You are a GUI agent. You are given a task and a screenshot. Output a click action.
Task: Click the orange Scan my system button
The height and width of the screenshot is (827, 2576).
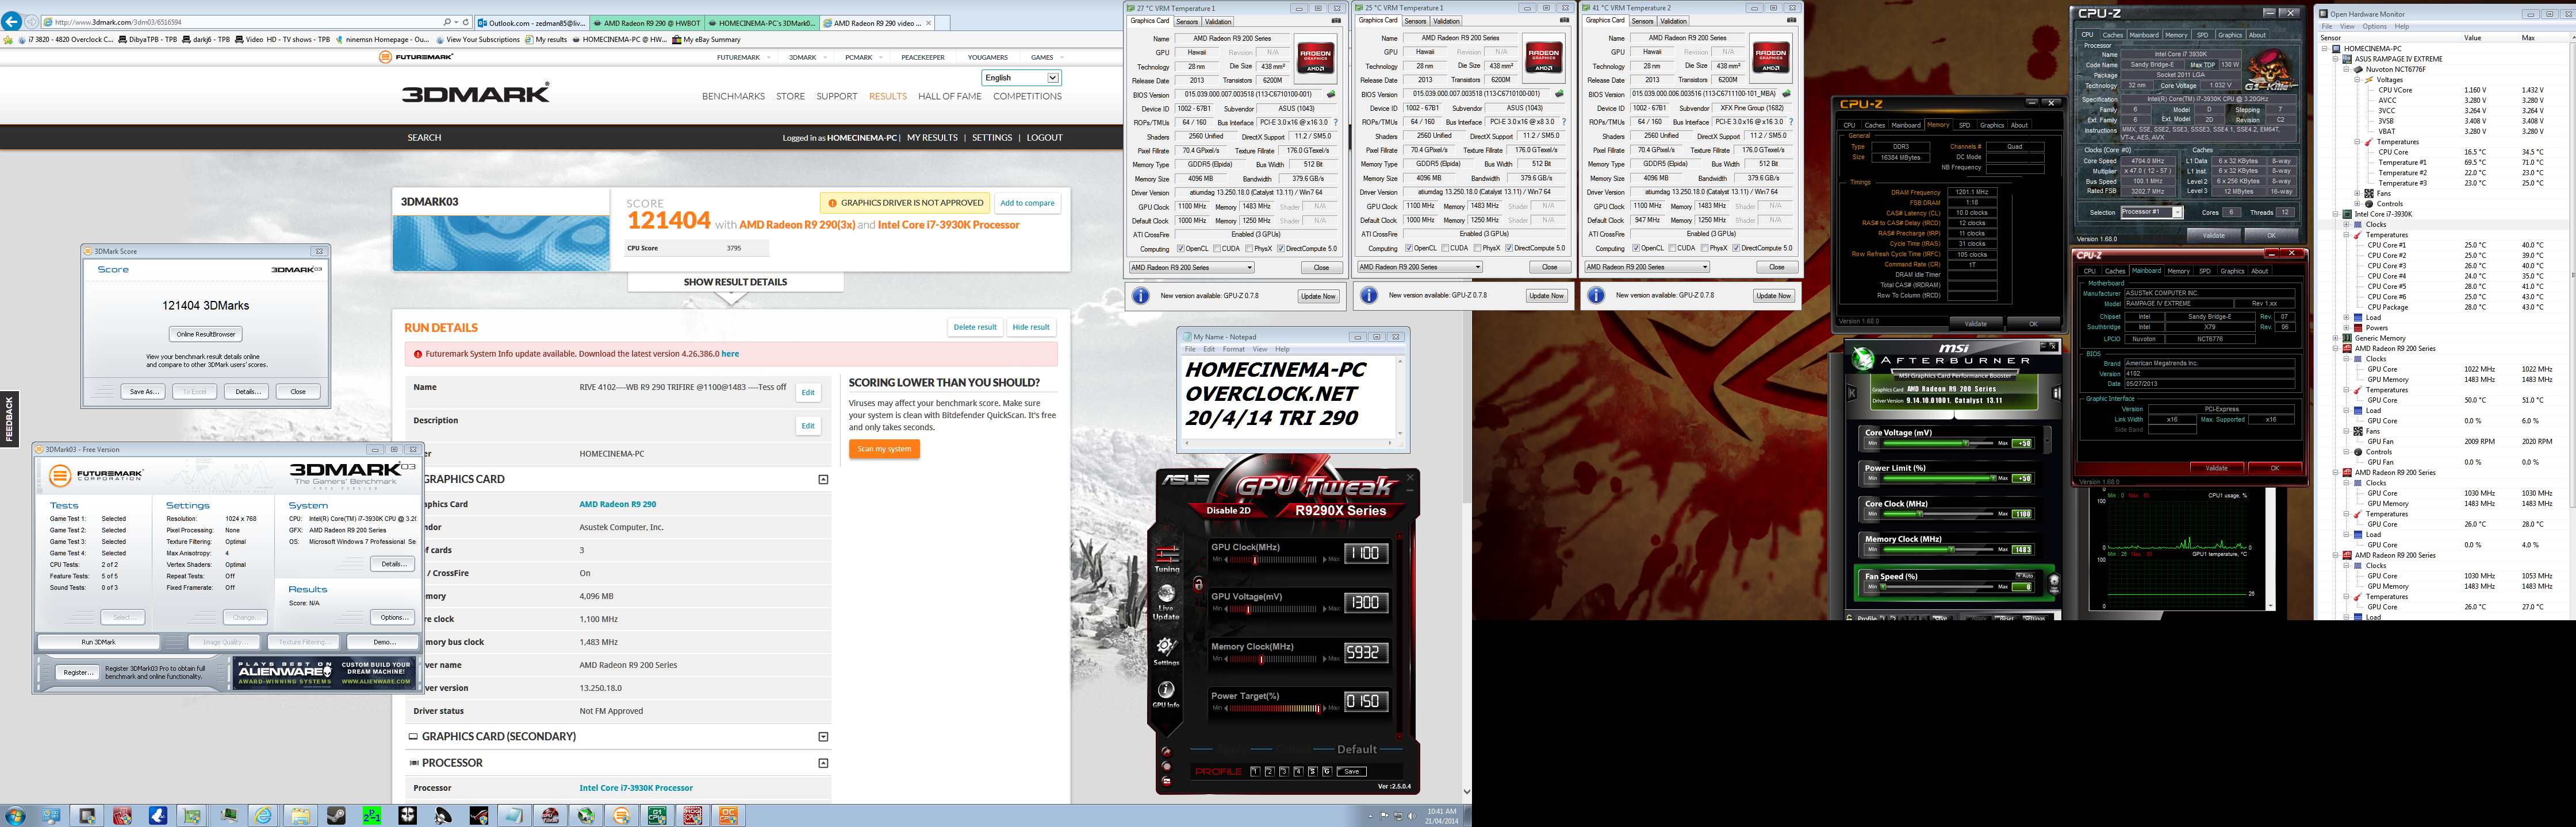(884, 450)
